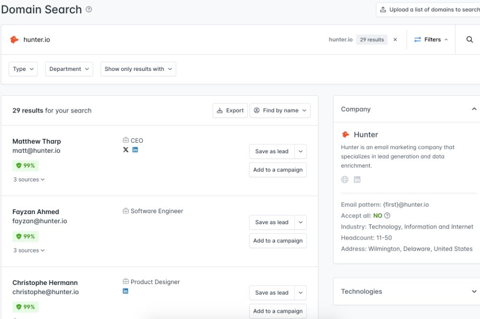Expand Save as lead options for Matthew Tharp

[x=300, y=151]
